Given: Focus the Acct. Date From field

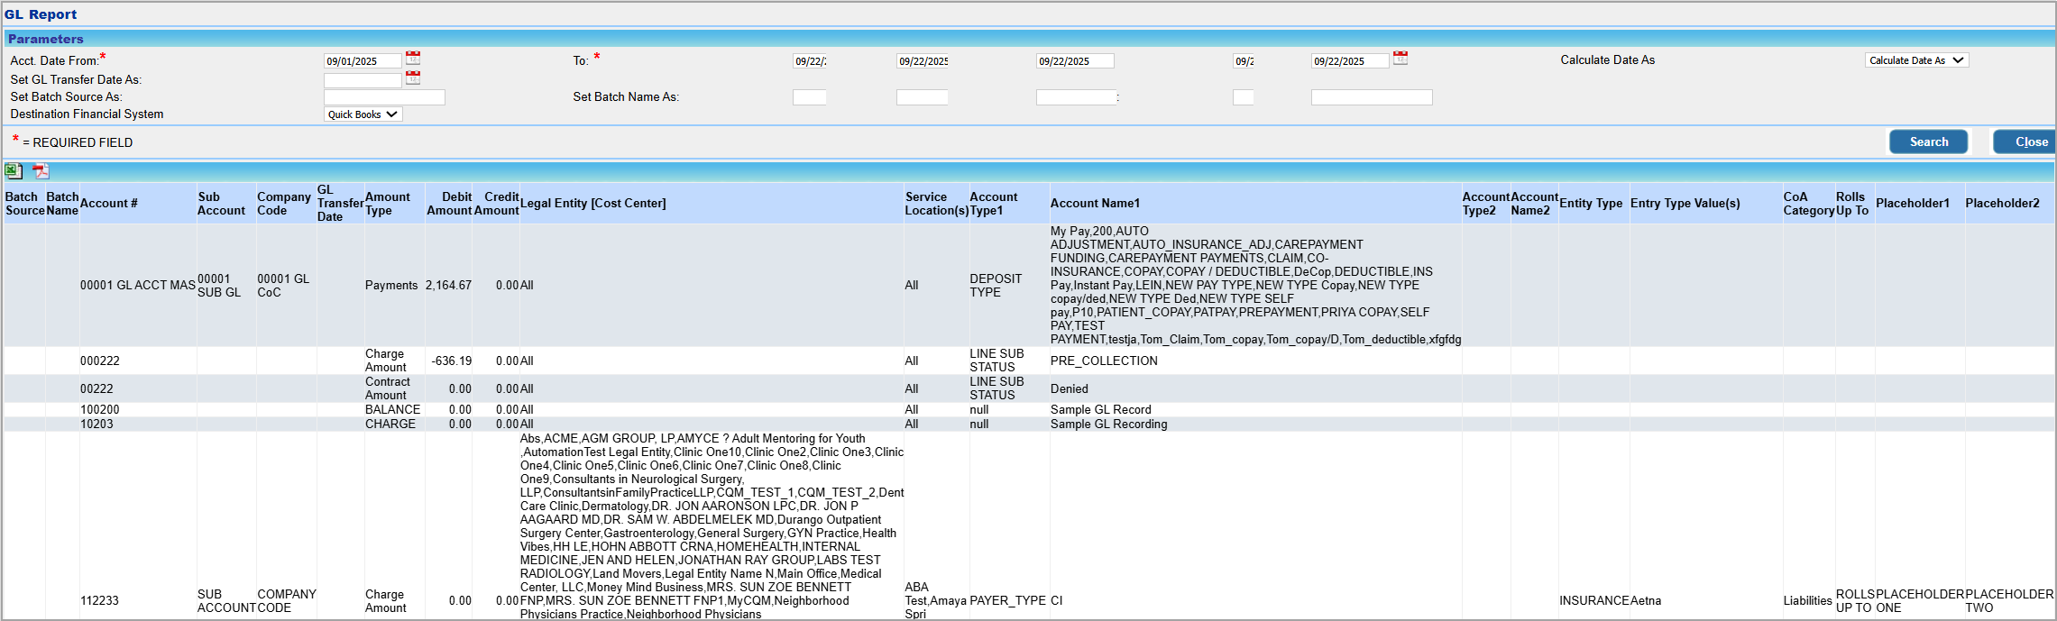Looking at the screenshot, I should (x=363, y=61).
